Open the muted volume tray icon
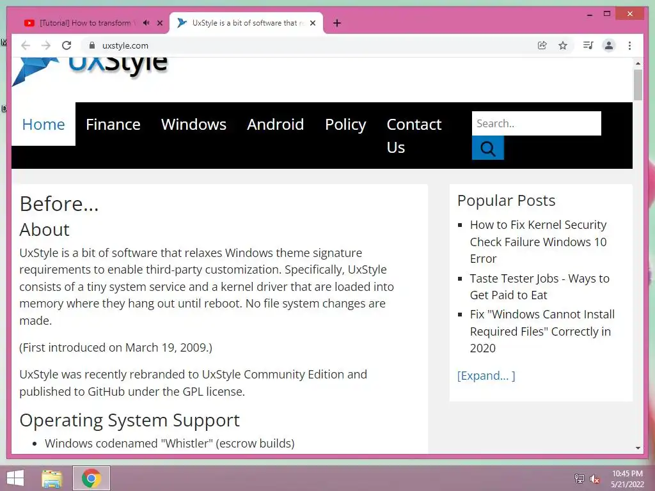The image size is (655, 491). pyautogui.click(x=594, y=479)
